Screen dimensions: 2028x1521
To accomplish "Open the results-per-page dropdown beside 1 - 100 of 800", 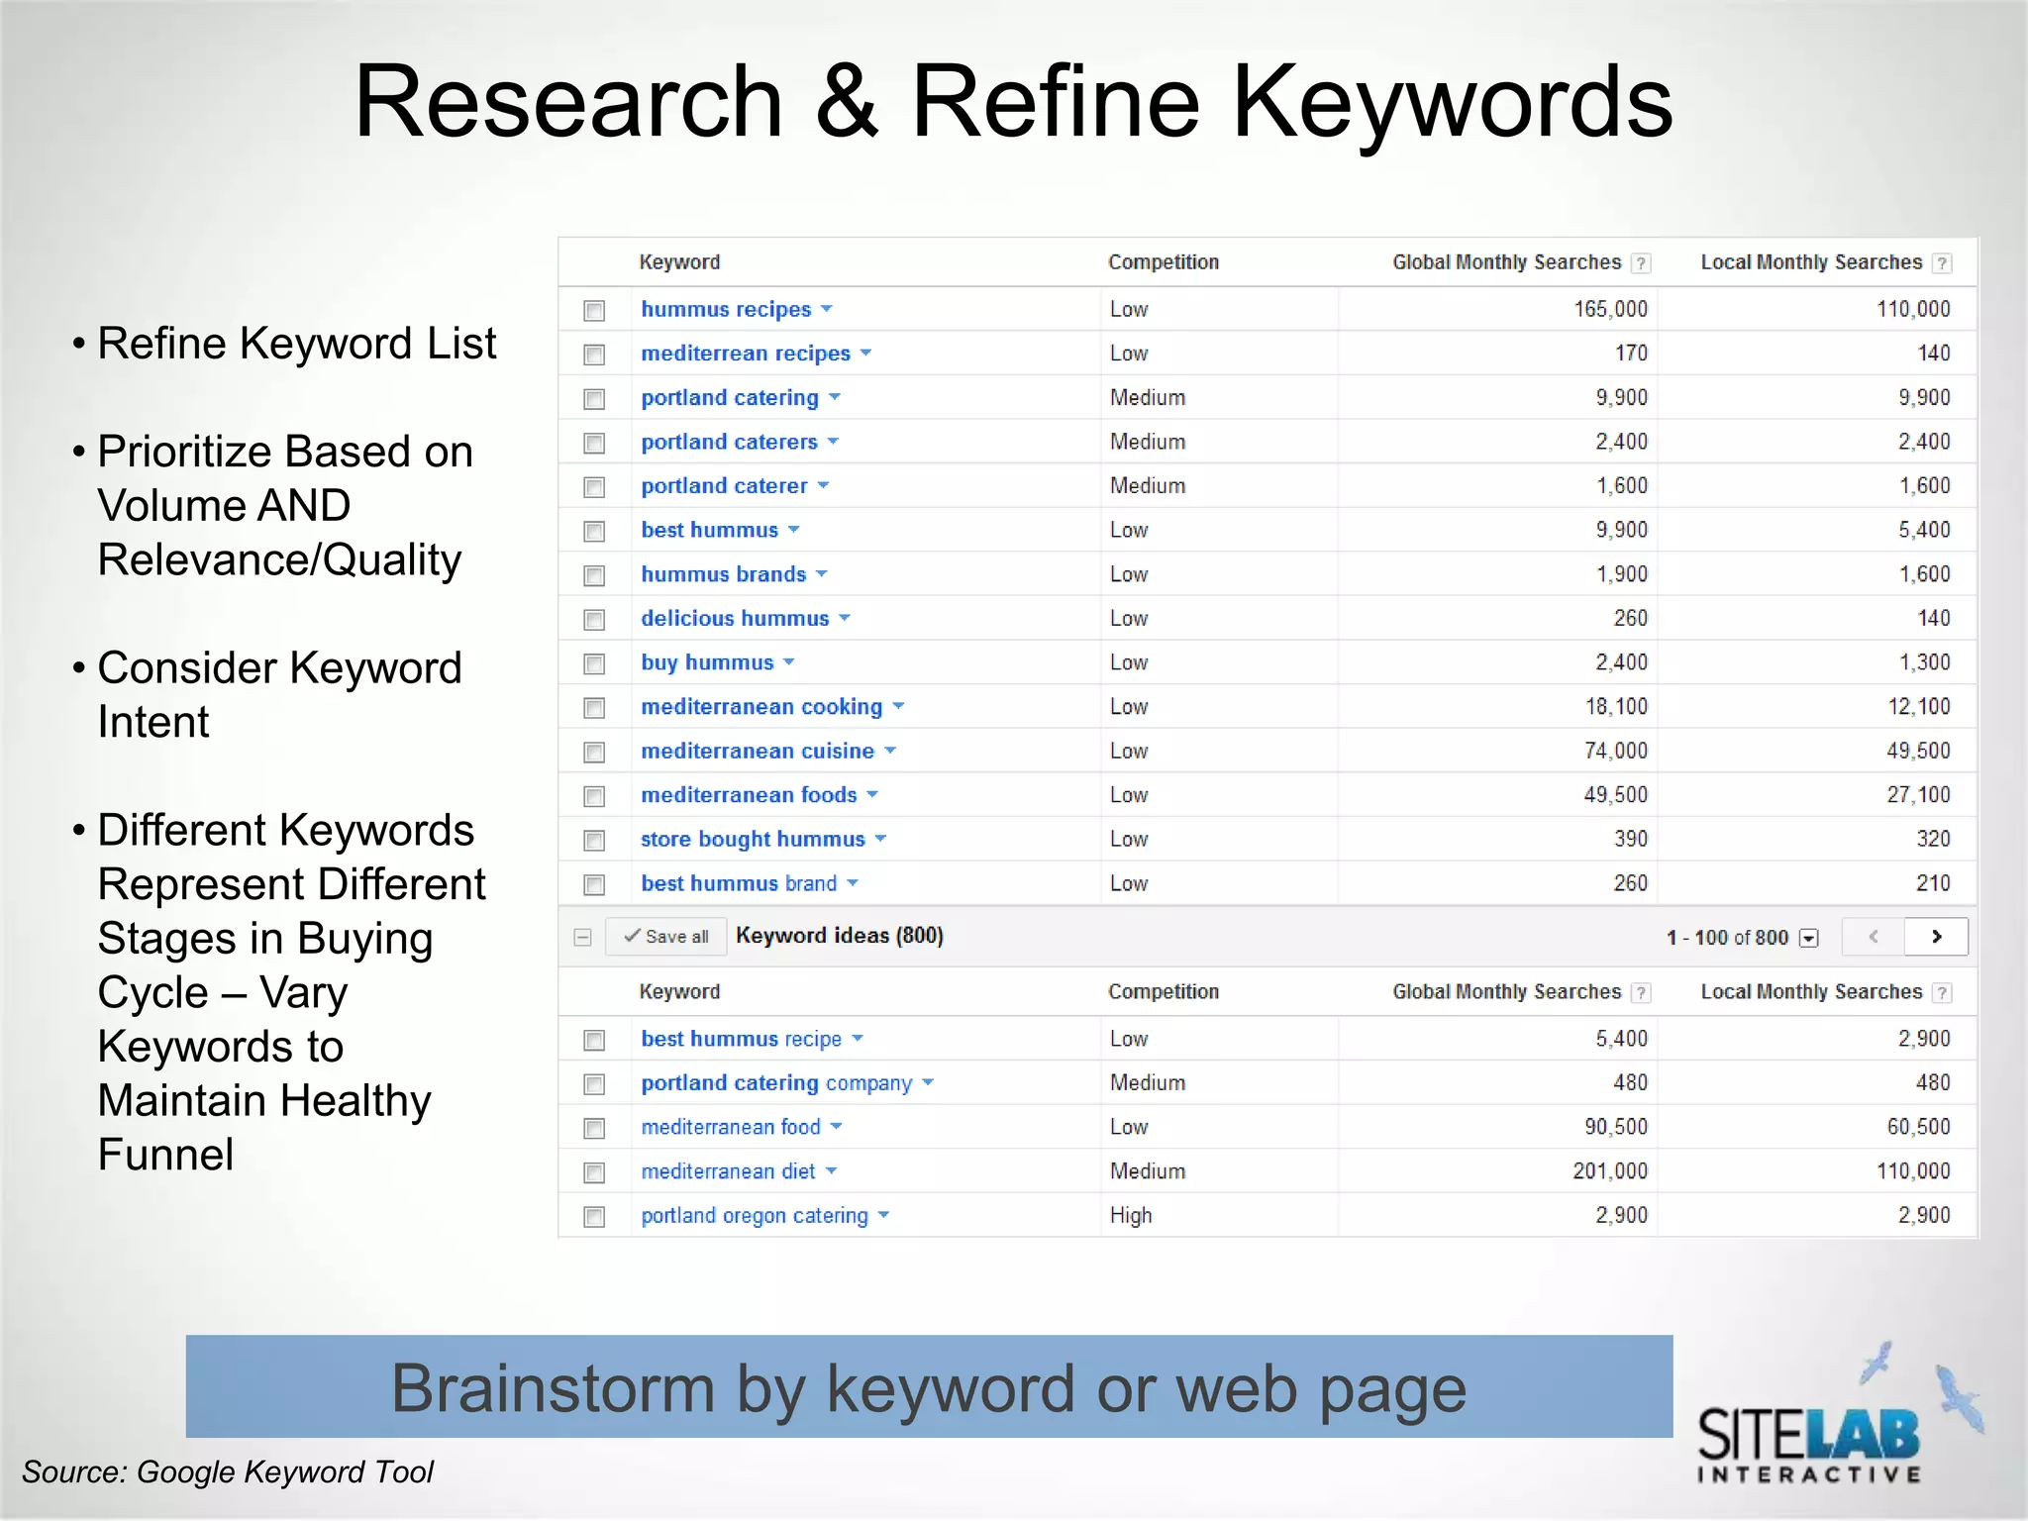I will [x=1809, y=938].
